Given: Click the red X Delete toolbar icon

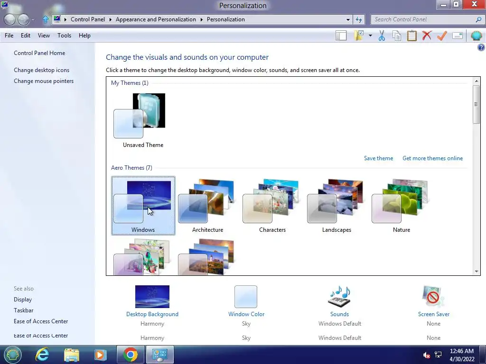Looking at the screenshot, I should (427, 36).
